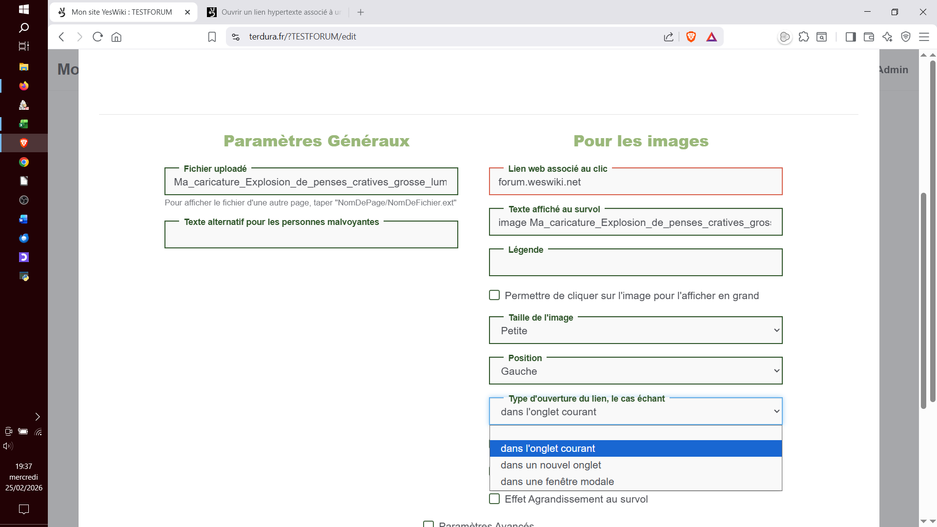Open the browser extensions puzzle icon
The image size is (937, 527).
pyautogui.click(x=804, y=37)
